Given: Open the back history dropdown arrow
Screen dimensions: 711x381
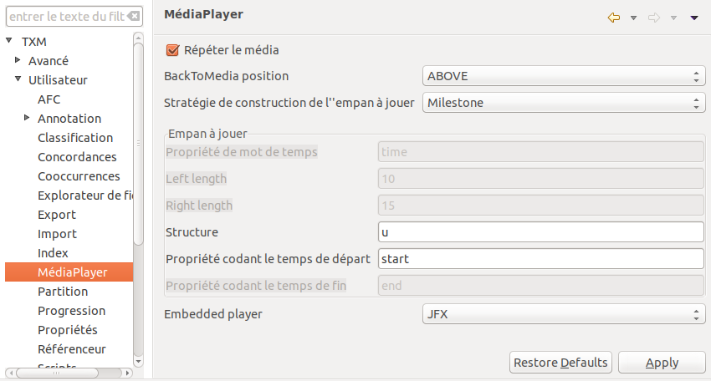Looking at the screenshot, I should tap(633, 18).
